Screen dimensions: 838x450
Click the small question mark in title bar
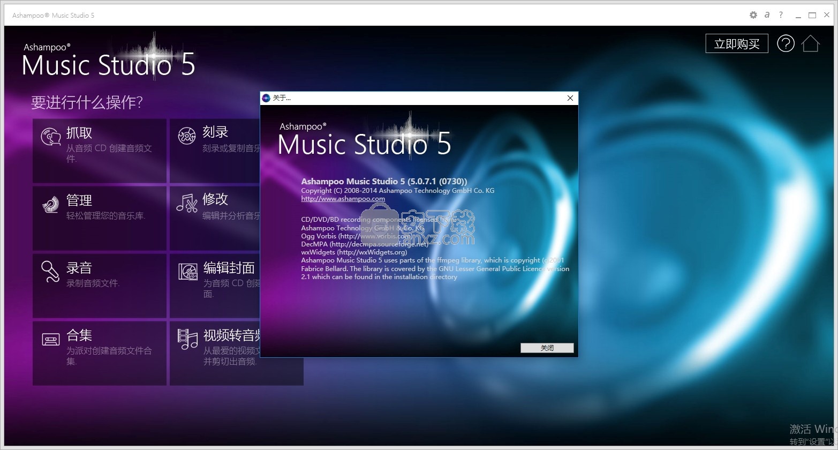tap(781, 15)
